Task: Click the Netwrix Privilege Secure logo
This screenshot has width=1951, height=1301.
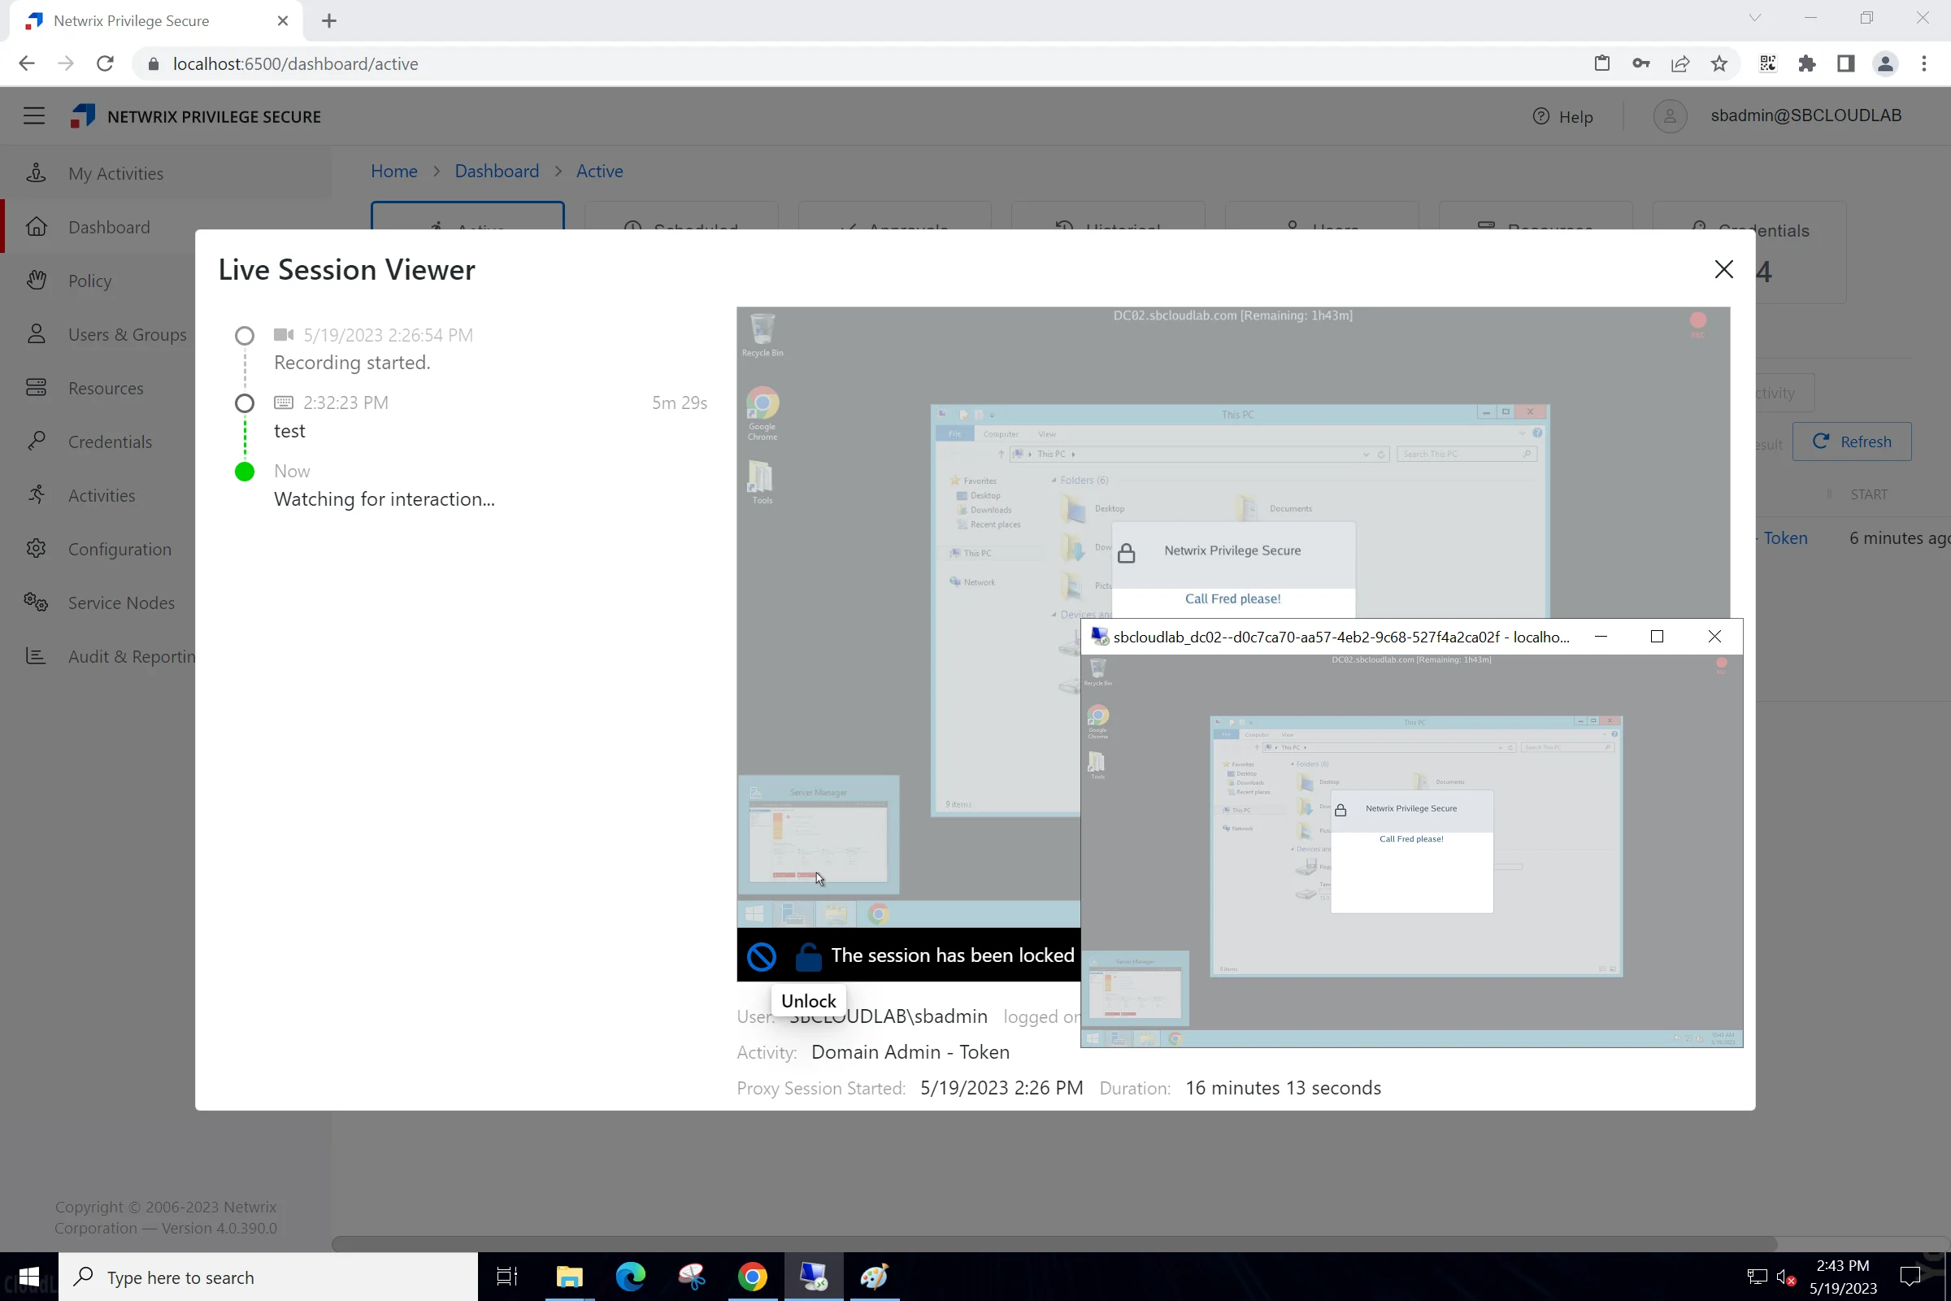Action: coord(196,116)
